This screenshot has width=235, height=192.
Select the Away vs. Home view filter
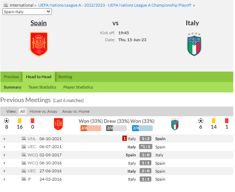76,111
